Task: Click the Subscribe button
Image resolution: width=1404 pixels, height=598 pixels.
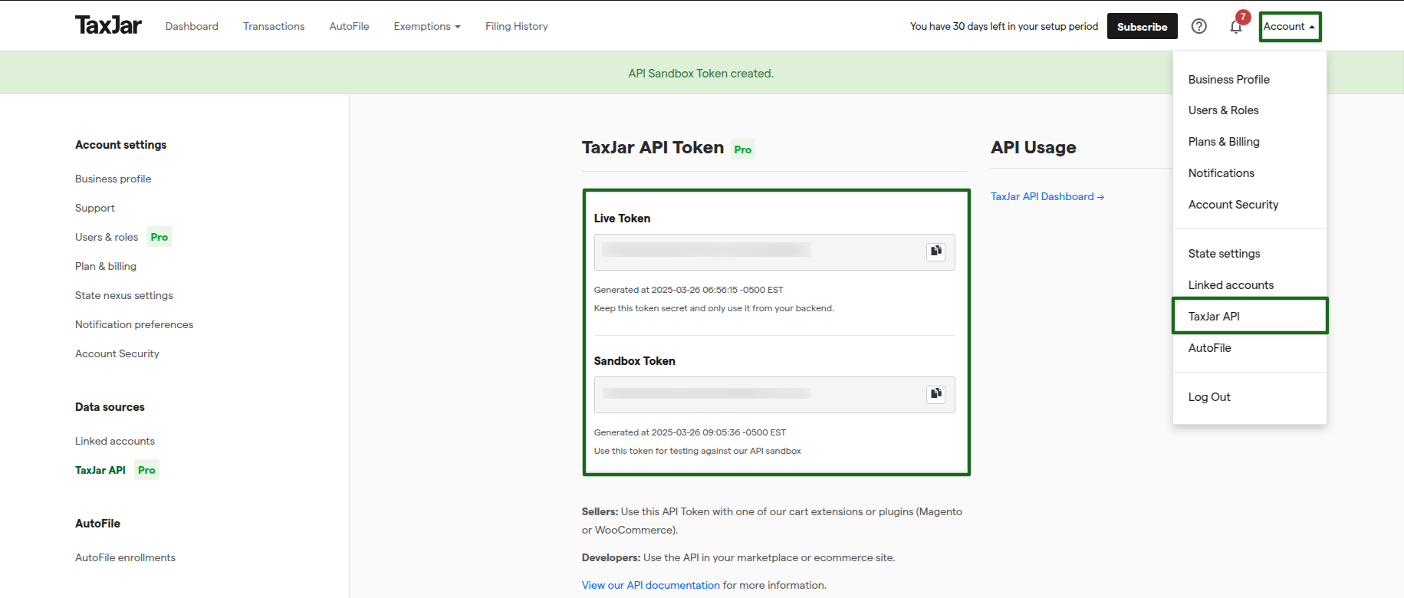Action: (x=1143, y=26)
